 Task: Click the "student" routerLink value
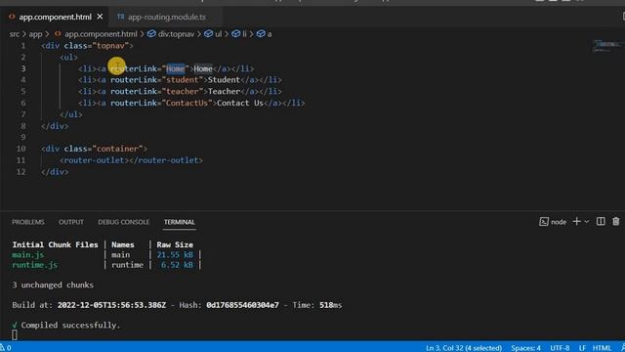click(x=183, y=80)
